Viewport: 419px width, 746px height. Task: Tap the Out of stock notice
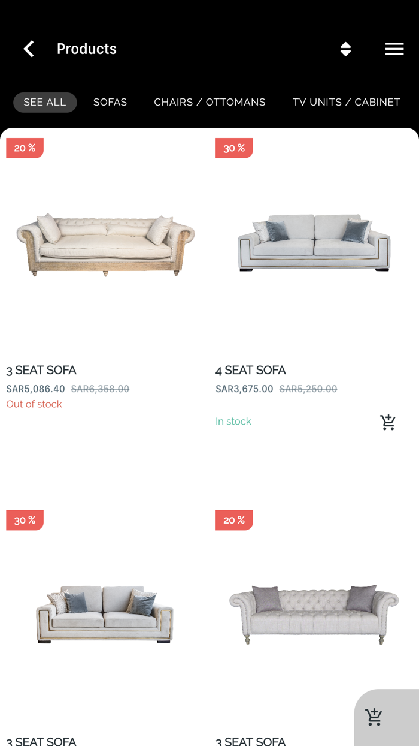tap(33, 404)
